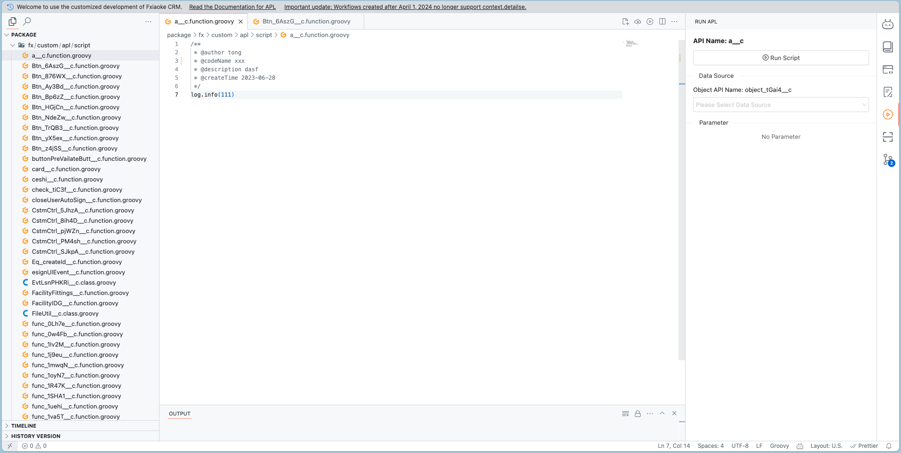Image resolution: width=901 pixels, height=453 pixels.
Task: Open the documentation book icon in right sidebar
Action: (x=887, y=47)
